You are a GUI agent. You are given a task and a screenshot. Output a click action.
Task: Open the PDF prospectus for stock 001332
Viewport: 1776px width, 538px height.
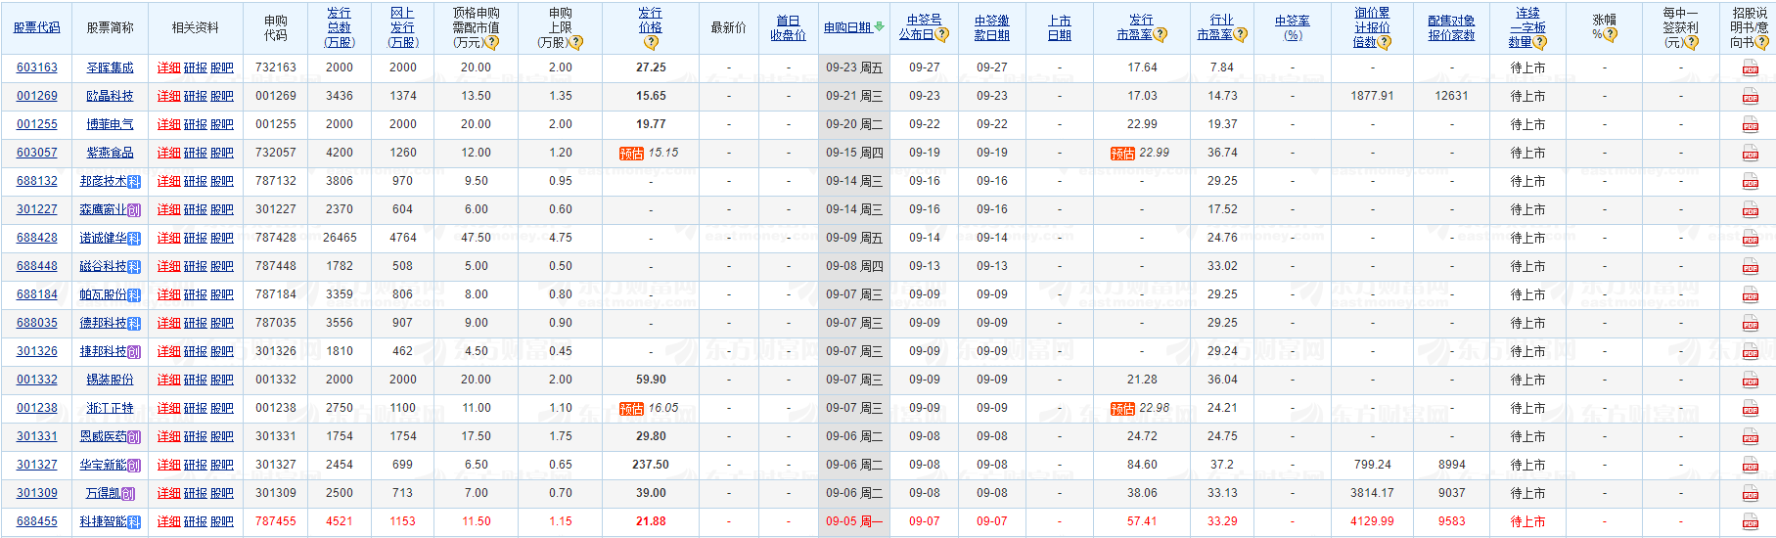pos(1750,381)
